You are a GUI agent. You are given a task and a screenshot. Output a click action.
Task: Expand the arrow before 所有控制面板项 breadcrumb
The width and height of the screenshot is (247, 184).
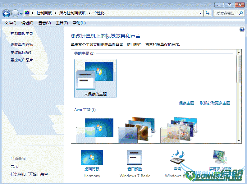pos(55,13)
